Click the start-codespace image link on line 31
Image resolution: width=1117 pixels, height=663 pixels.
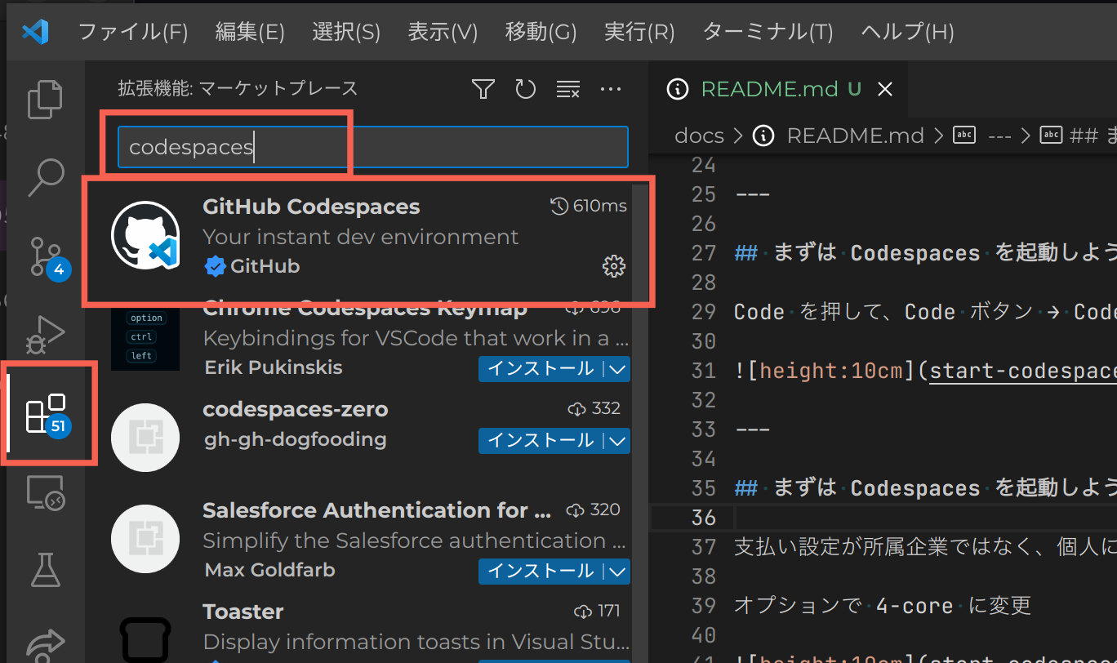[x=1024, y=371]
